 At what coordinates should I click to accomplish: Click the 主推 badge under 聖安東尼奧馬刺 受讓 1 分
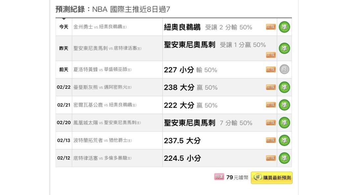271,55
